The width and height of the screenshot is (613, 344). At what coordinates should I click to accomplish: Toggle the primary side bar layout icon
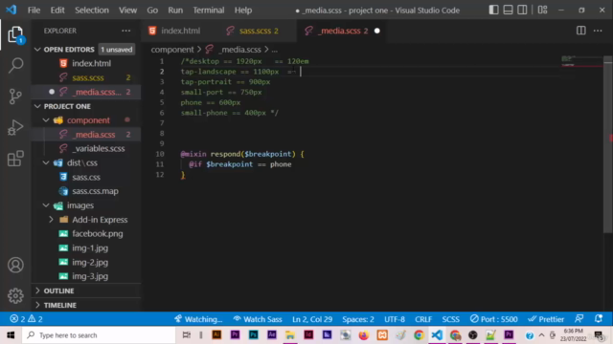[494, 10]
